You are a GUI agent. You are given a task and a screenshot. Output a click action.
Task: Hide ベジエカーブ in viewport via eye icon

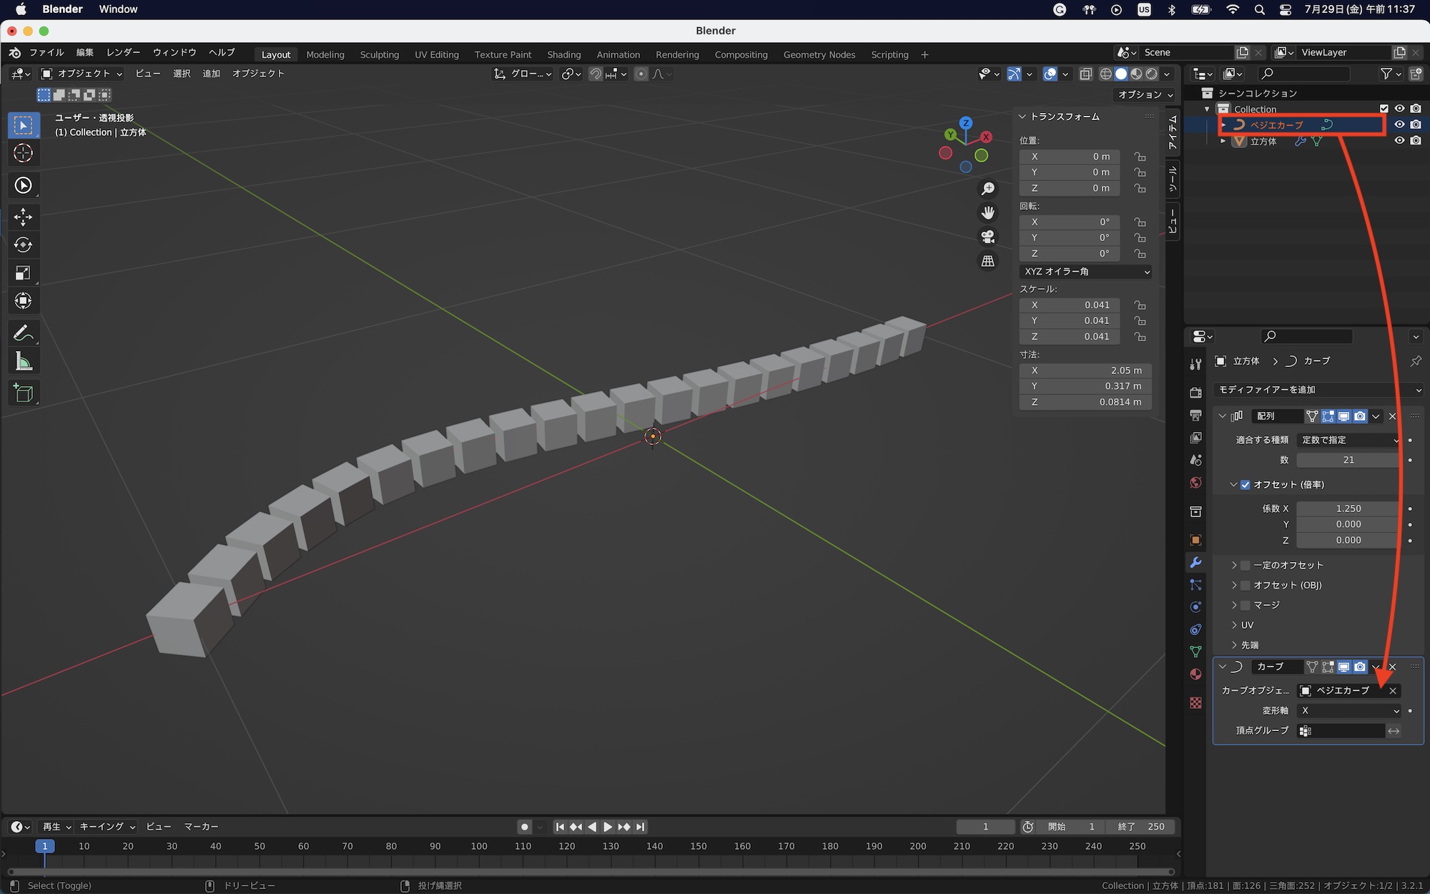(x=1399, y=124)
